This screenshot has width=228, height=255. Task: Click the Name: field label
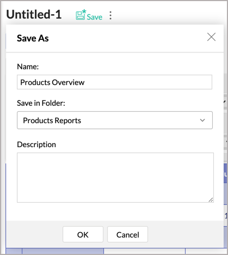click(x=28, y=66)
